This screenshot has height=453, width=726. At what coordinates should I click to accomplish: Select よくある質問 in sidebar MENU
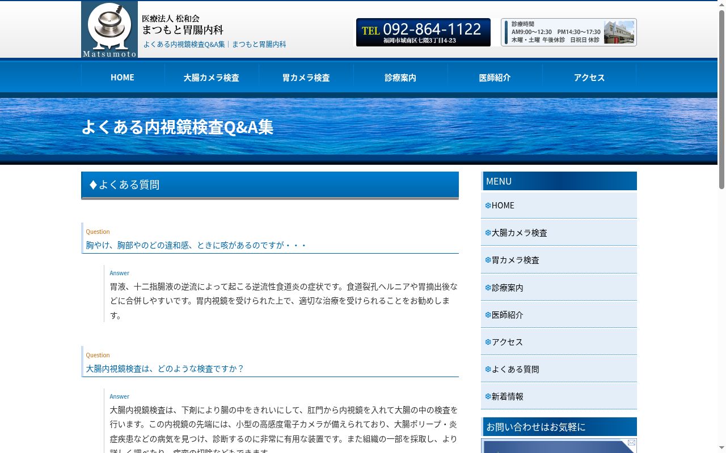pyautogui.click(x=559, y=369)
